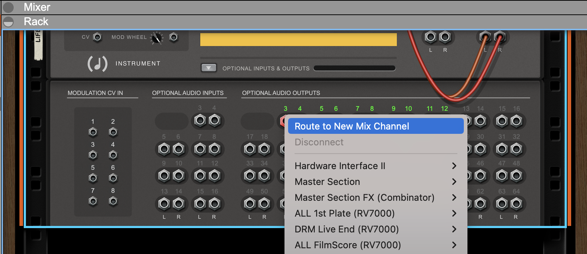Click optional audio input jack 3
This screenshot has height=254, width=587.
[x=200, y=121]
